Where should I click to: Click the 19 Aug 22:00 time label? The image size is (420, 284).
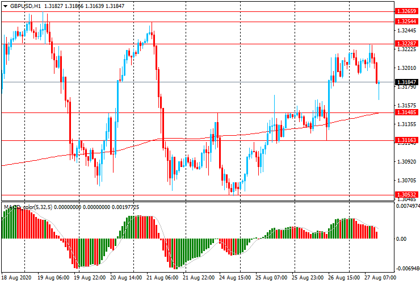[90, 278]
